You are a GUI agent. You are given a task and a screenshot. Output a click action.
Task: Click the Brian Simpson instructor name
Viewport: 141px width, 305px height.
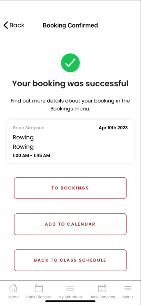[29, 128]
